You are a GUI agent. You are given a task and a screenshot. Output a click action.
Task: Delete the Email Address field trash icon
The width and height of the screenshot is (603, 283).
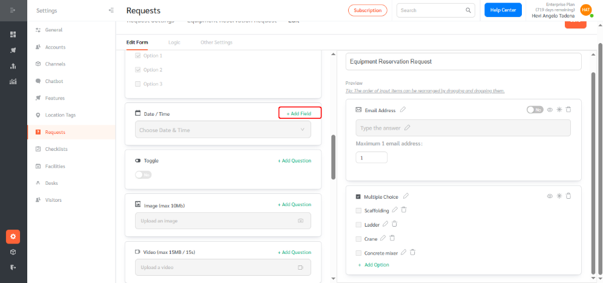tap(568, 110)
